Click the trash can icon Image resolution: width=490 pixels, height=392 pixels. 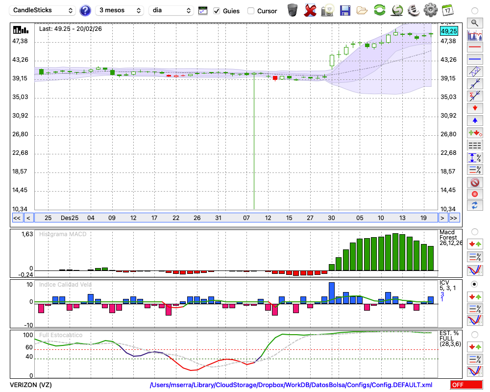click(x=293, y=10)
